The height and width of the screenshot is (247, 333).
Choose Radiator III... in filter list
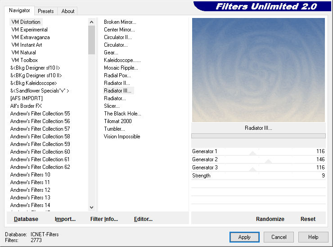pyautogui.click(x=117, y=91)
